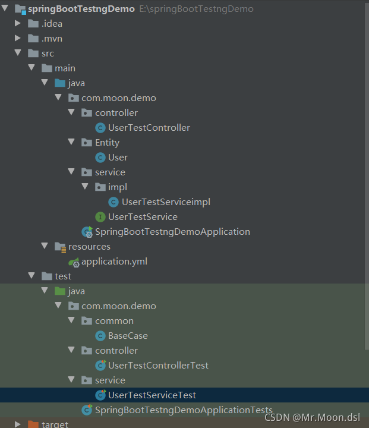Click the SpringBootTestngDemoApplication runnable class icon
The height and width of the screenshot is (428, 369).
87,232
